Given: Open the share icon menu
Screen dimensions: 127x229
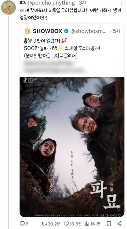Looking at the screenshot, I should coord(119,224).
